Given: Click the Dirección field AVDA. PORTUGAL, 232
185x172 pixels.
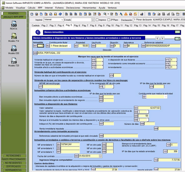Looking at the screenshot, I should [109, 53].
